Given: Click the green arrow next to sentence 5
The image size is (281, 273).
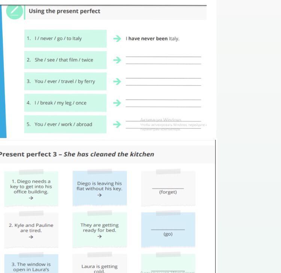Looking at the screenshot, I should [117, 124].
